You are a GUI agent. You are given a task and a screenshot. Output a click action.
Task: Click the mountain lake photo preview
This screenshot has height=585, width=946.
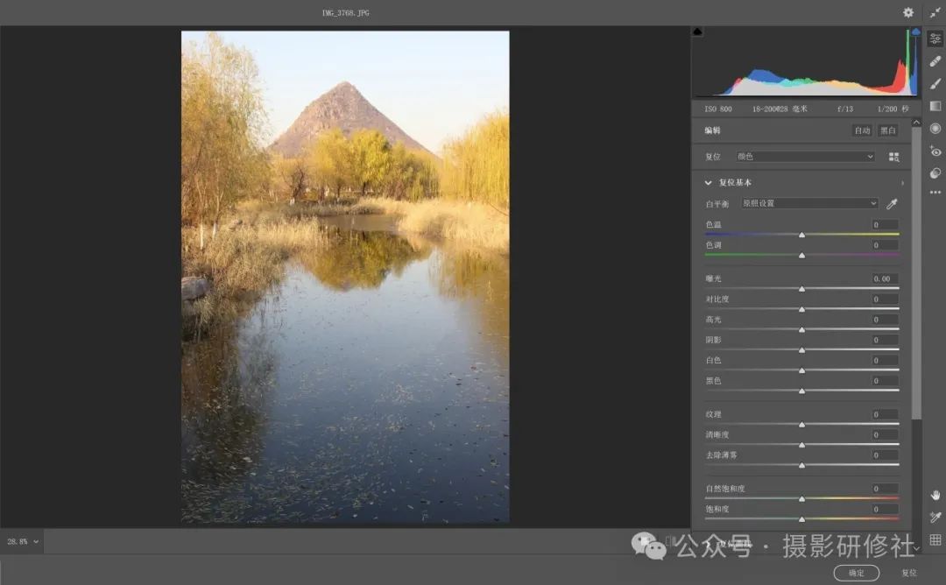[x=345, y=277]
